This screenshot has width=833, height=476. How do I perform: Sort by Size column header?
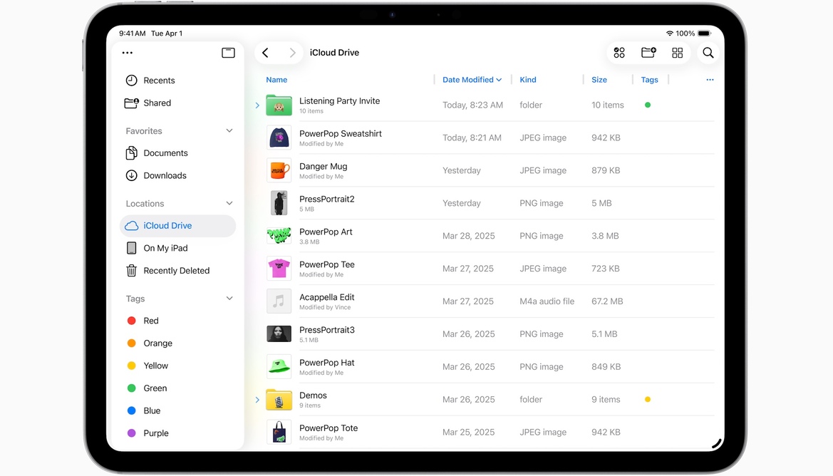point(599,80)
